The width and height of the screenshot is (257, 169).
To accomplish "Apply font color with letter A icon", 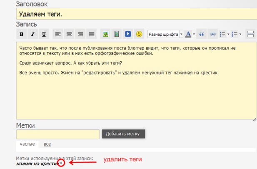I will [188, 34].
